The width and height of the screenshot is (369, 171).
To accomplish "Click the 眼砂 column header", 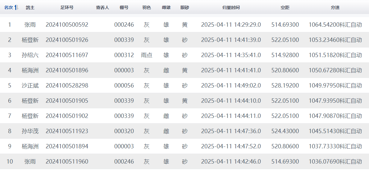I will click(184, 8).
